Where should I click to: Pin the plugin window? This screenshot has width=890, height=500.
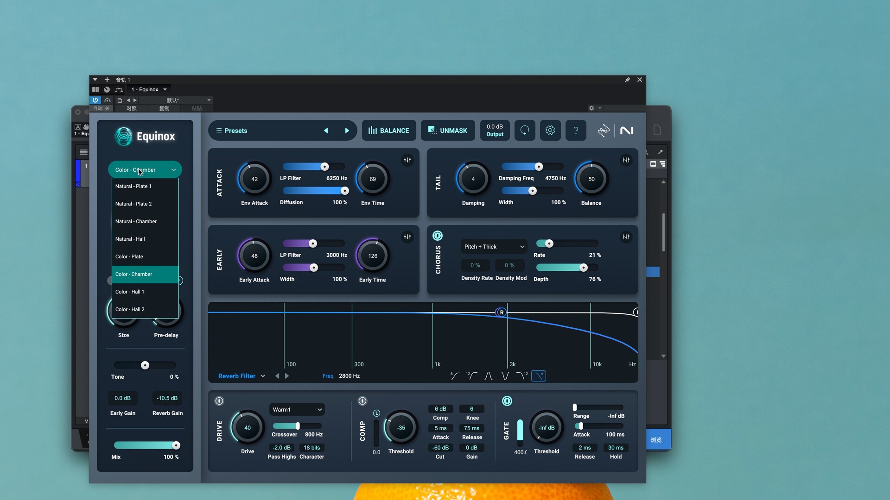627,80
